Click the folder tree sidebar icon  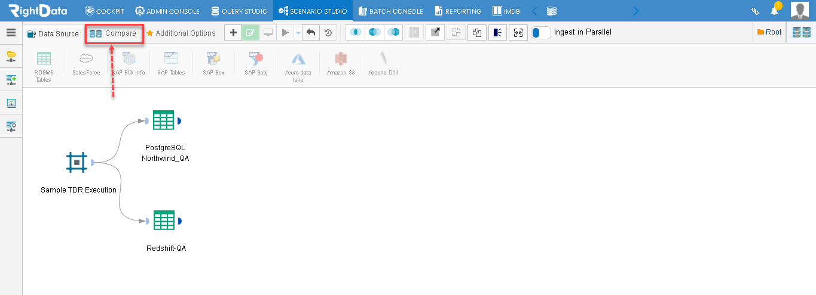coord(11,56)
